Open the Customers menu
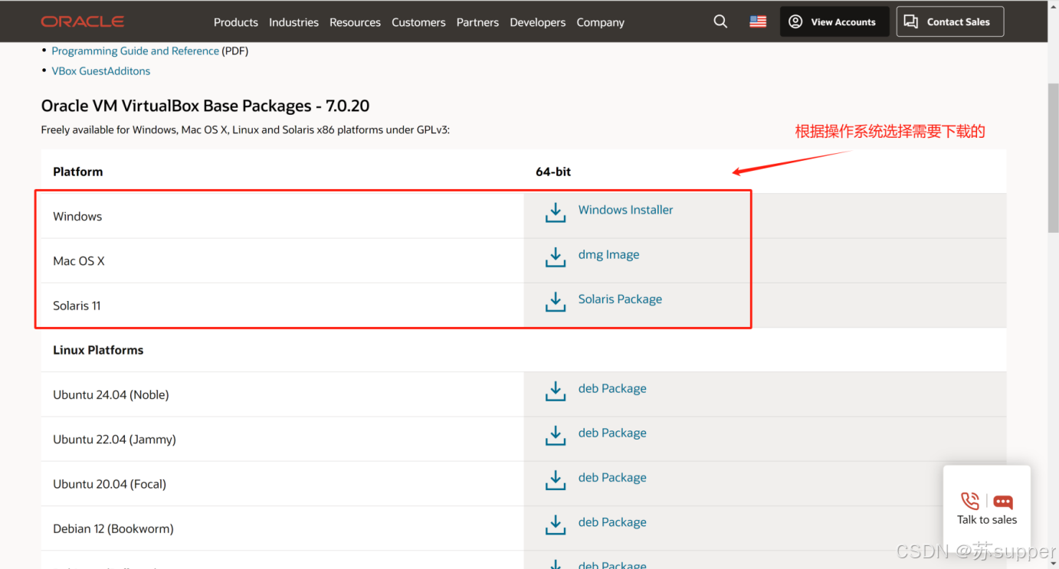Image resolution: width=1059 pixels, height=569 pixels. [x=418, y=22]
